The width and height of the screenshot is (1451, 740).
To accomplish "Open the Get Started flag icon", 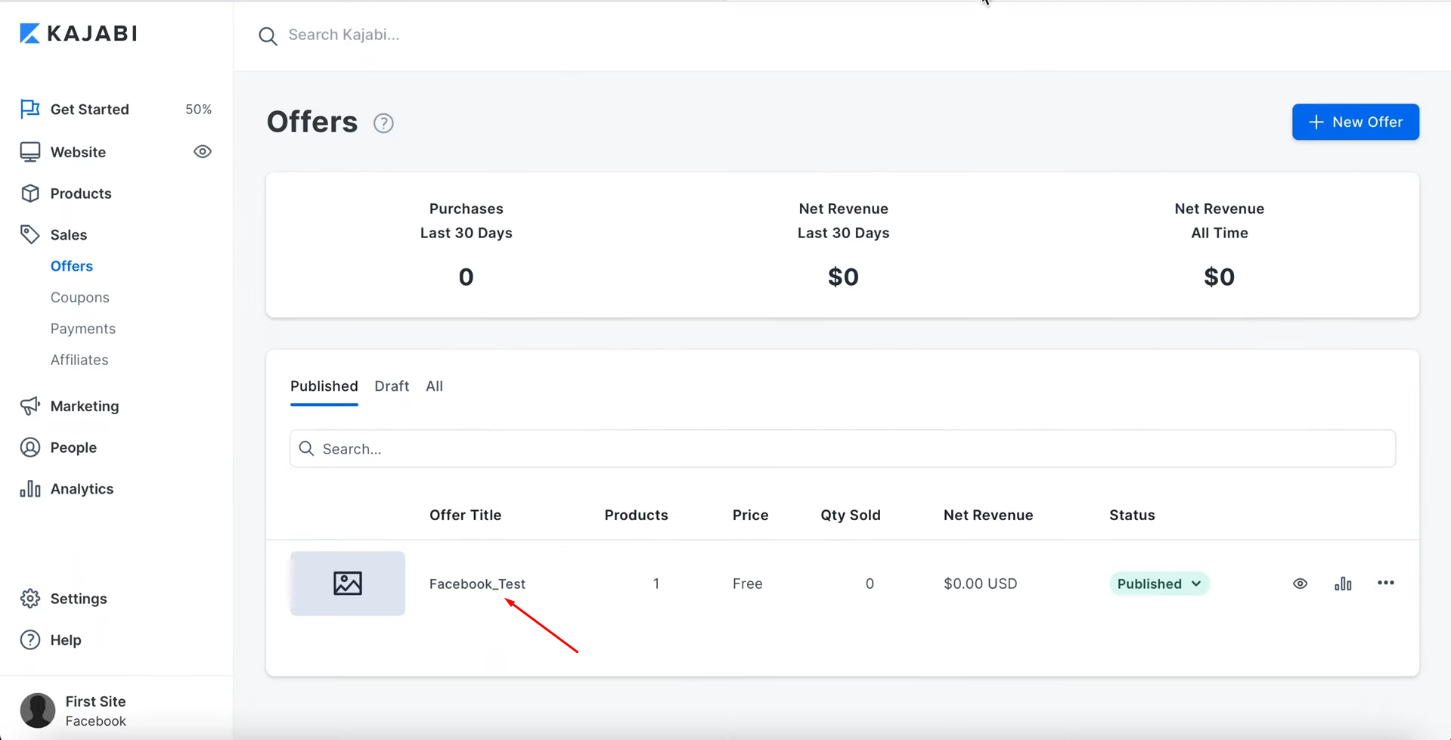I will tap(29, 109).
